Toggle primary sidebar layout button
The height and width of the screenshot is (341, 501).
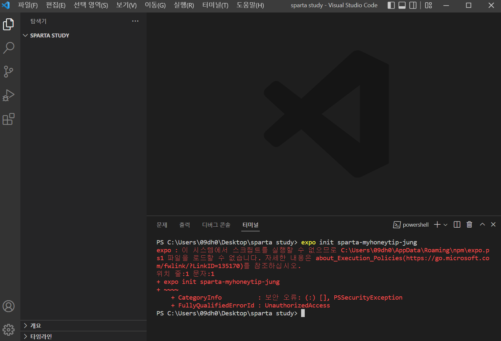pos(391,5)
